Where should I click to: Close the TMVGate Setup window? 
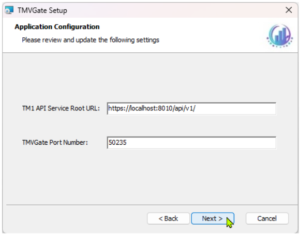pos(289,10)
